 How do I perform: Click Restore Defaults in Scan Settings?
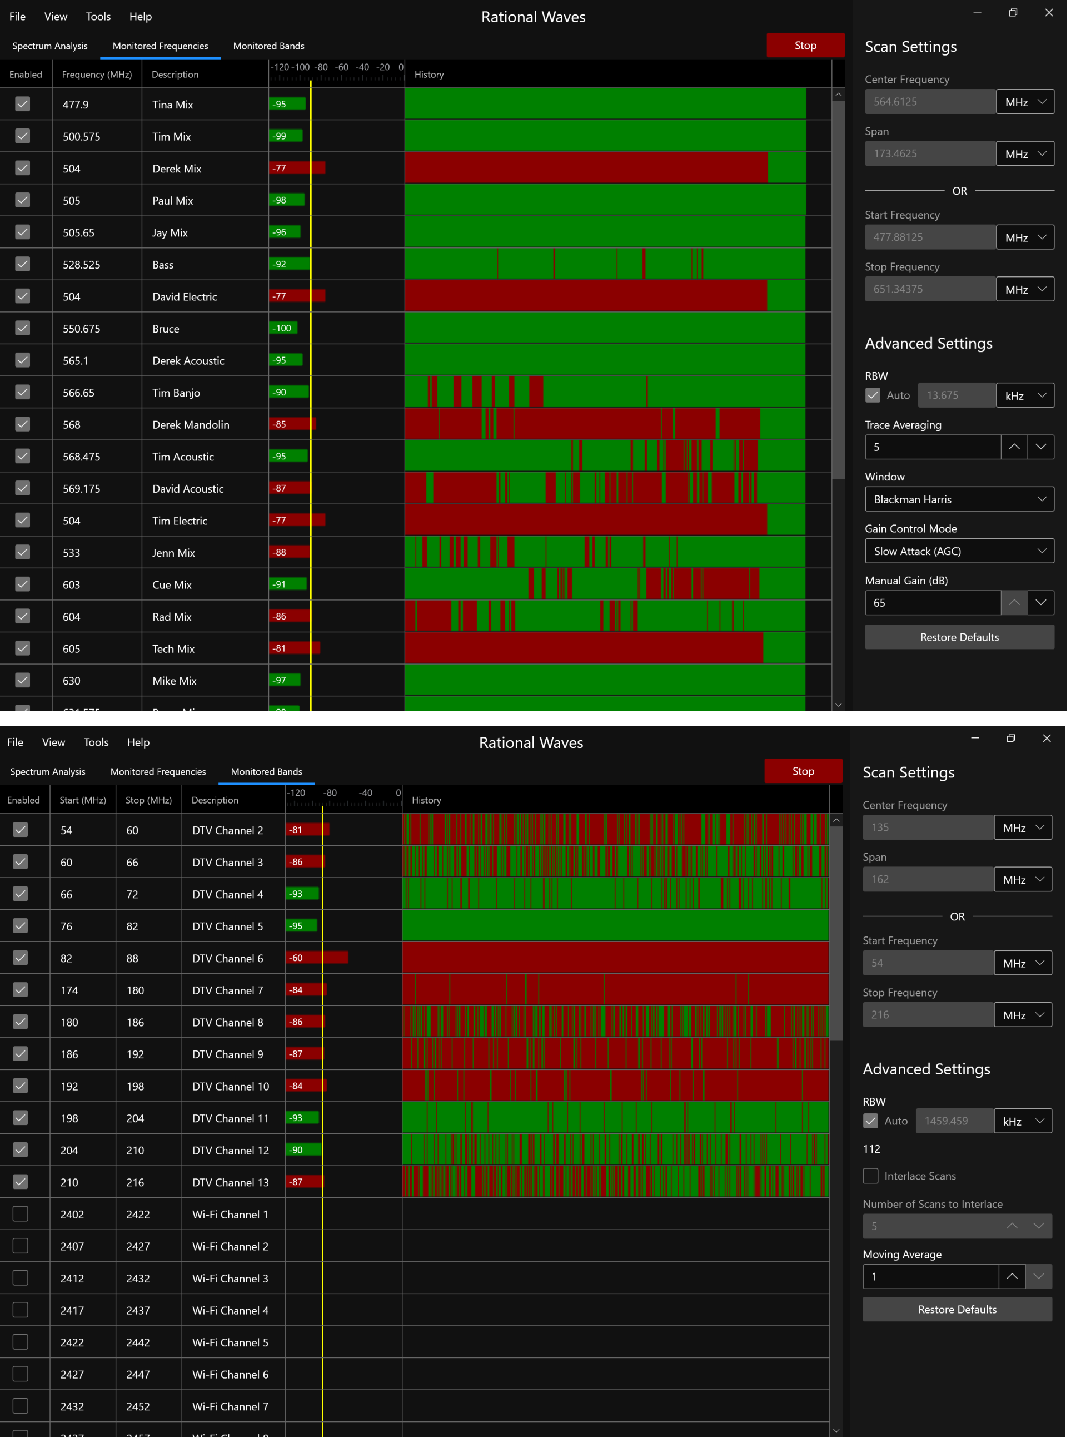click(958, 637)
